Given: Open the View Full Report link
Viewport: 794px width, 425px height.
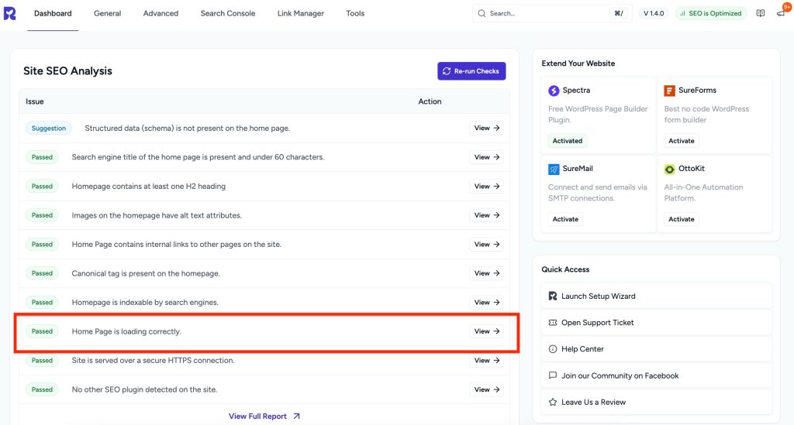Looking at the screenshot, I should (264, 416).
